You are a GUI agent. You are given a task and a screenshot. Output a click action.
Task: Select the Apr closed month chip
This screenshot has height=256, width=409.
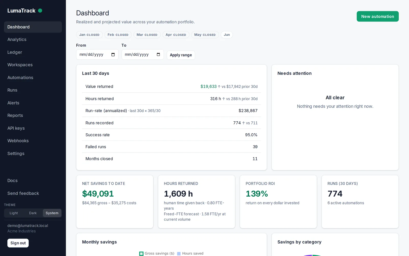(176, 35)
